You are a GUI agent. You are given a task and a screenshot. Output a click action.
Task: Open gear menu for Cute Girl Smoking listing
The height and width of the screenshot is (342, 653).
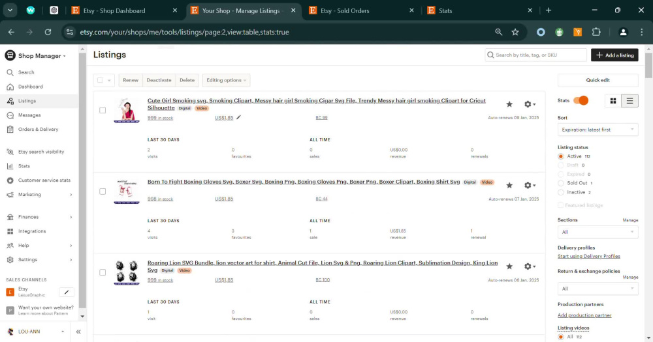(530, 104)
